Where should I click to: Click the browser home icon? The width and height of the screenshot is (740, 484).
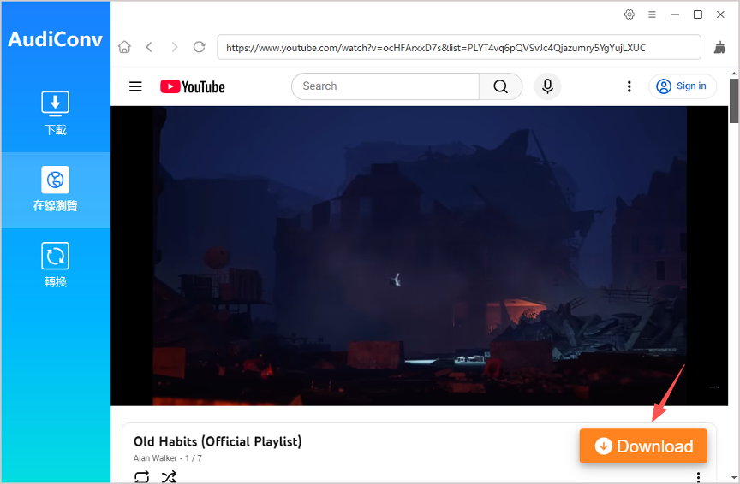[125, 47]
